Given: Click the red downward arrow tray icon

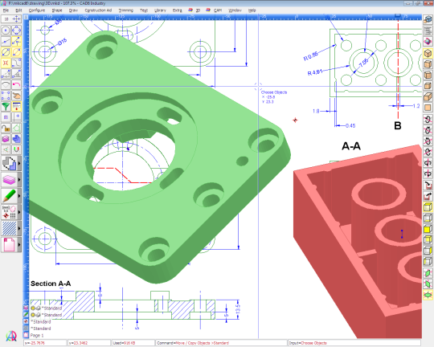Looking at the screenshot, I should coord(428,185).
